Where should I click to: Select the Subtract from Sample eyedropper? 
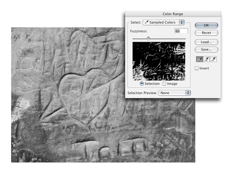(213, 59)
